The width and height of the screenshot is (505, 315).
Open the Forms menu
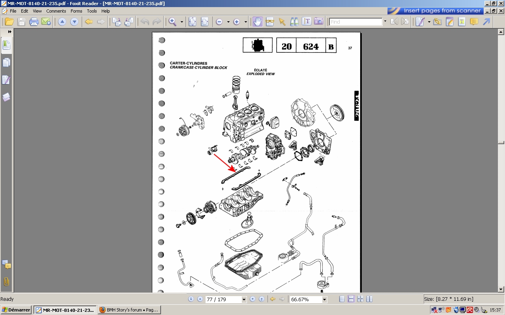77,11
